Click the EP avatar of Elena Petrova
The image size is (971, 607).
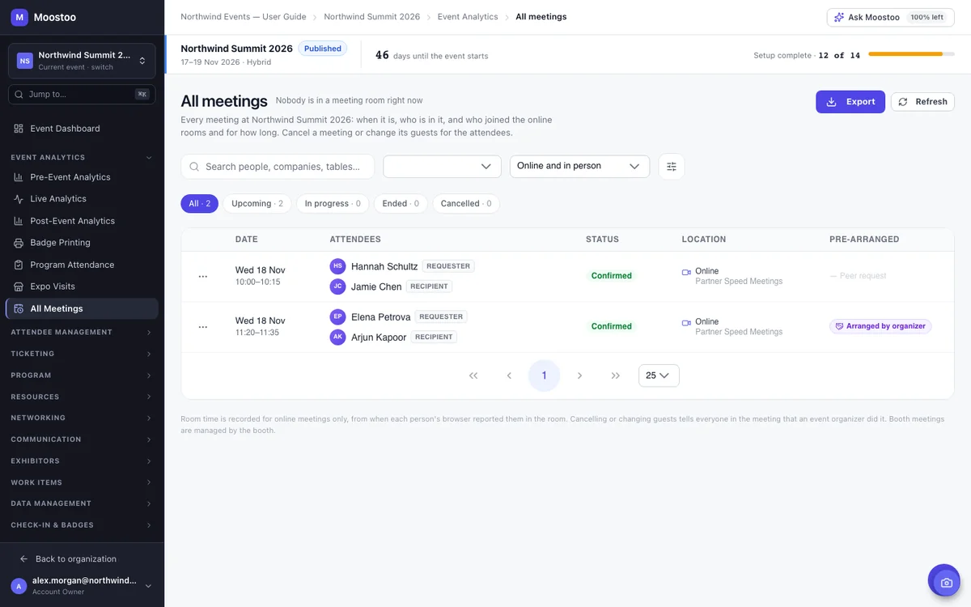(337, 317)
